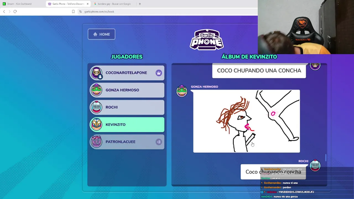Click the exit icon on PATRONLACUEE row
354x199 pixels.
tap(158, 142)
